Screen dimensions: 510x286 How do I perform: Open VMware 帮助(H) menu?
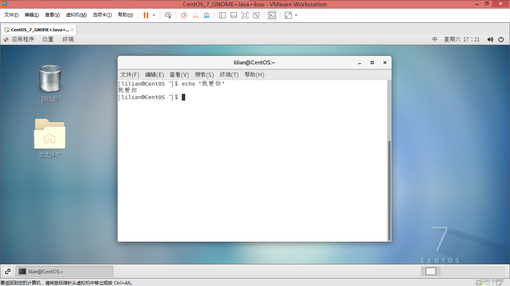pos(125,15)
